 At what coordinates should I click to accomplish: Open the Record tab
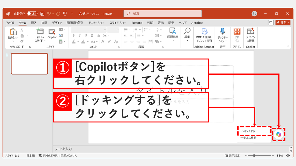point(137,23)
